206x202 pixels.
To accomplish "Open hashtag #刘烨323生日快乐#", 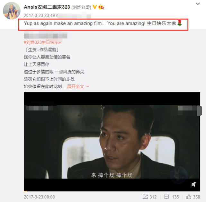I will click(x=42, y=42).
